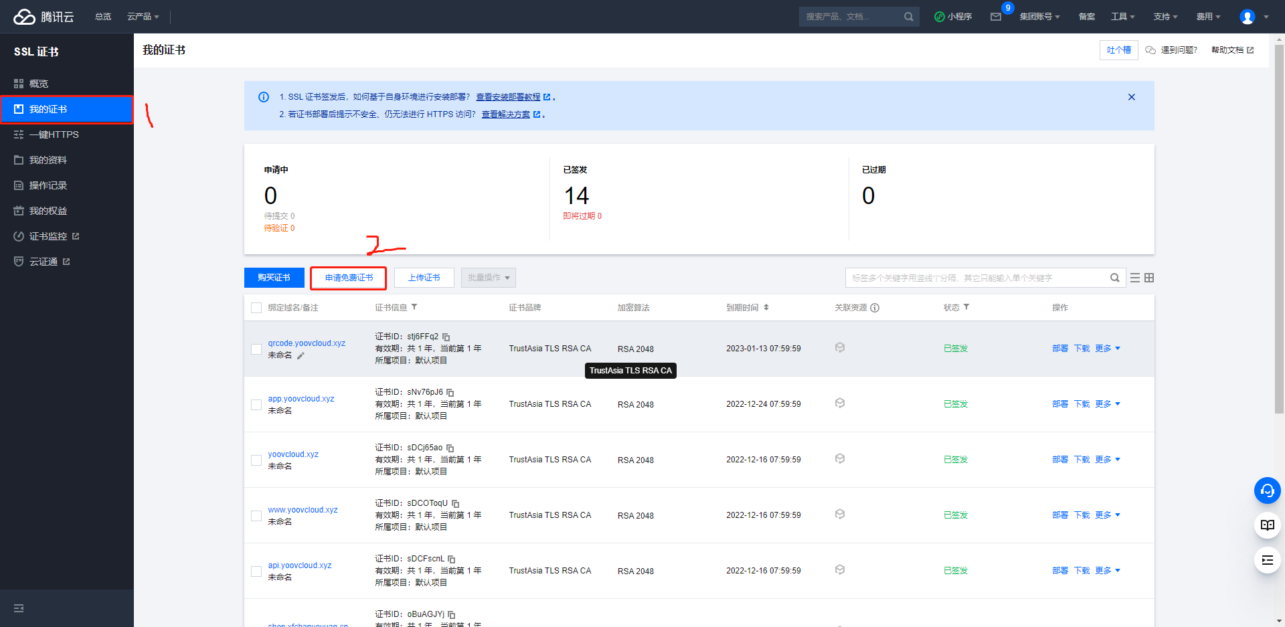Check the yoovcloud.xyz row checkbox
Image resolution: width=1285 pixels, height=627 pixels.
[256, 460]
